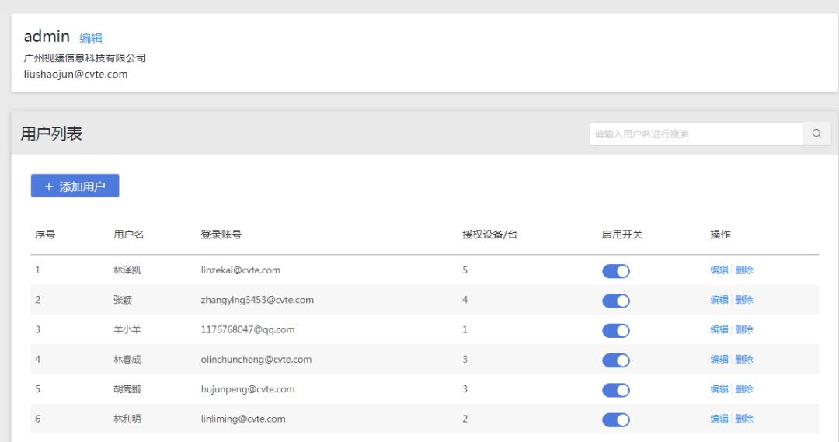Screen dimensions: 839x442
Task: Click the 添加用户 button
Action: pyautogui.click(x=75, y=186)
